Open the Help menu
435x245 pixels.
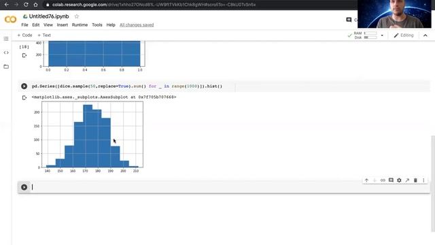point(111,25)
